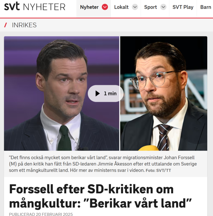Click the left video thumbnail with purple background
Viewport: 213px width, 216px height.
(x=62, y=93)
